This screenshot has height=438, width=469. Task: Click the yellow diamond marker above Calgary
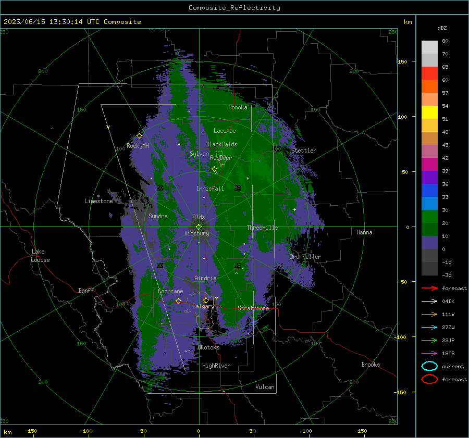pyautogui.click(x=206, y=300)
